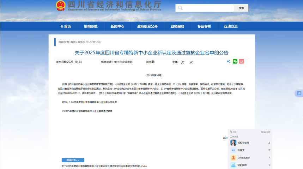Open 钉钉指数 chart icon
The height and width of the screenshot is (169, 303).
tap(233, 165)
